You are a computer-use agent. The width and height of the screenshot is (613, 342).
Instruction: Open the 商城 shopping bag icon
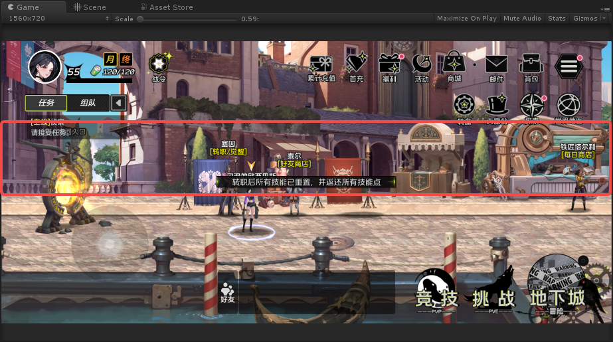pos(454,67)
